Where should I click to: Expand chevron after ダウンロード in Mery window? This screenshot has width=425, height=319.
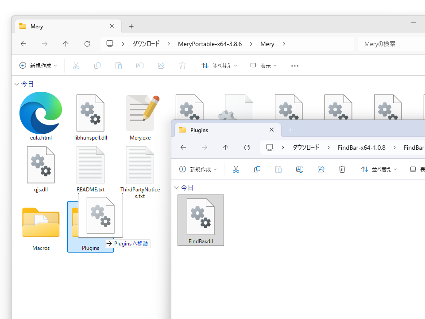[169, 44]
